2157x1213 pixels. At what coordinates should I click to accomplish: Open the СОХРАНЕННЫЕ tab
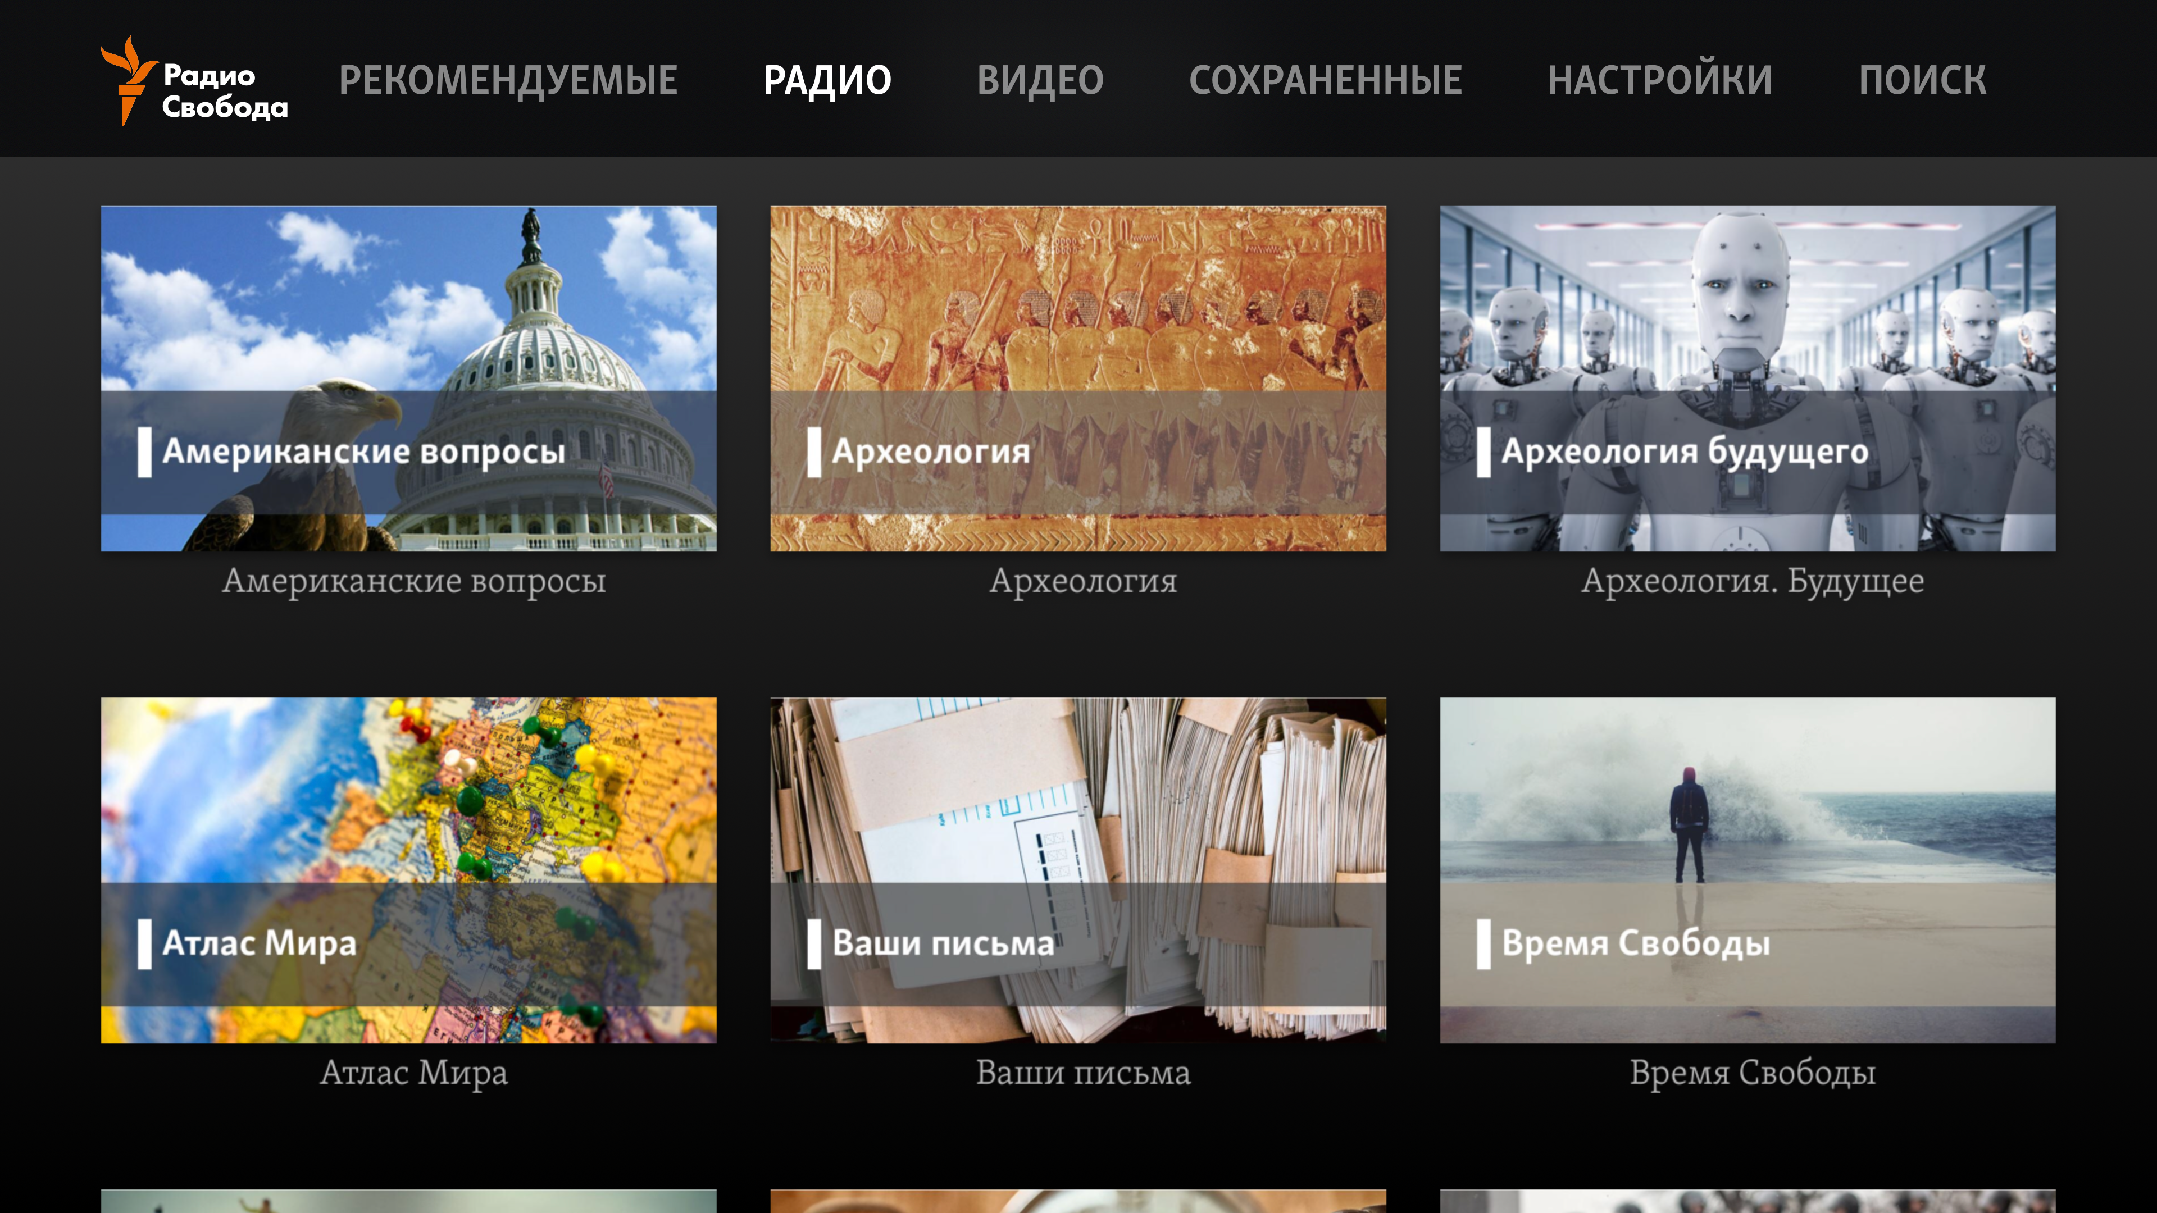point(1326,80)
